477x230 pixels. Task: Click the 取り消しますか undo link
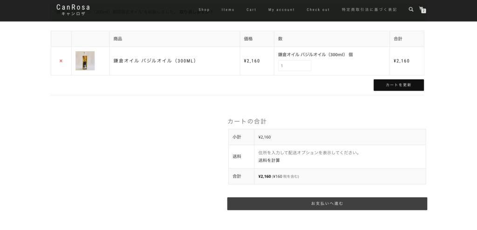[196, 12]
